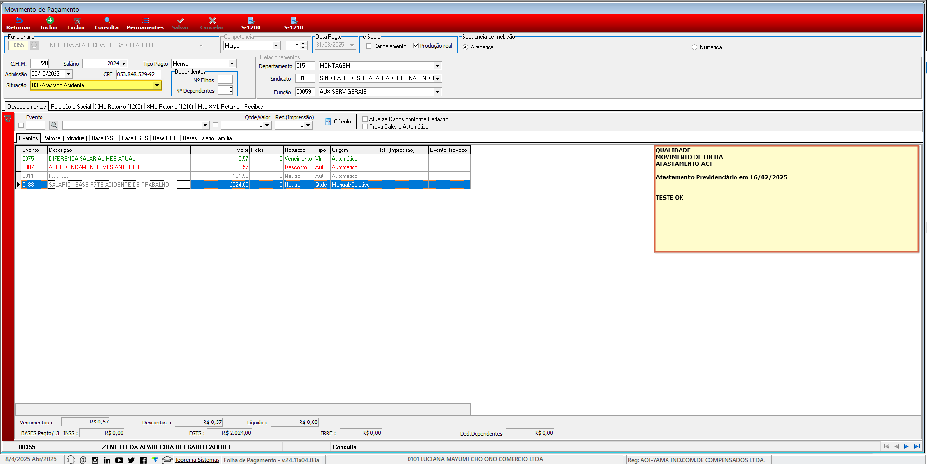Open the S-1210 document icon
The image size is (927, 464).
[x=294, y=20]
